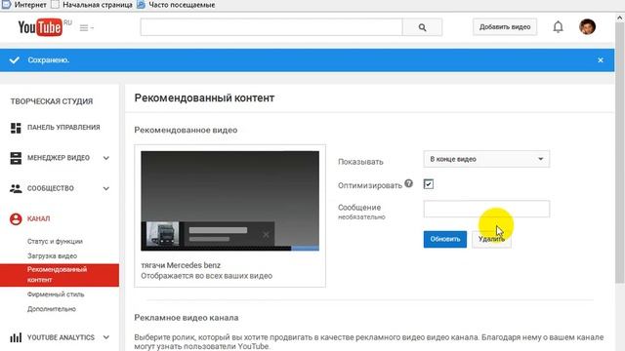Viewport: 625px width, 351px height.
Task: Click the Канал sidebar label
Action: (x=39, y=218)
